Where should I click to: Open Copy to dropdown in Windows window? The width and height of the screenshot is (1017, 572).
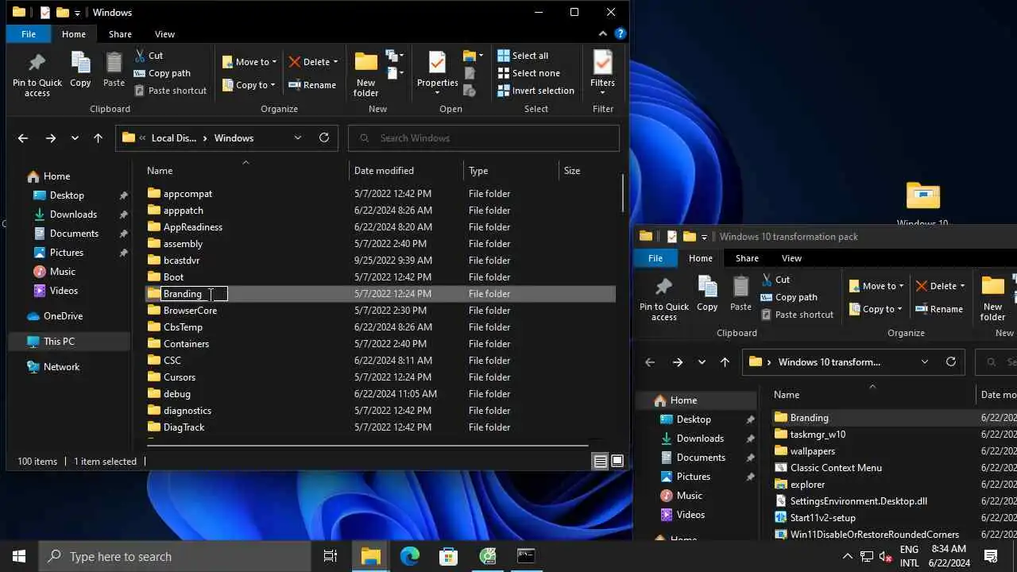(249, 85)
